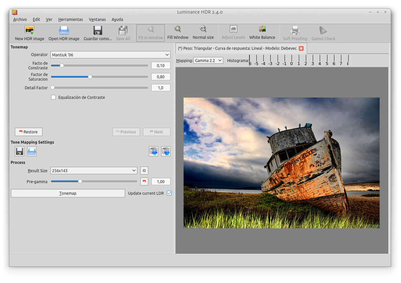
Task: Enable Equalización de Contraste
Action: (x=53, y=97)
